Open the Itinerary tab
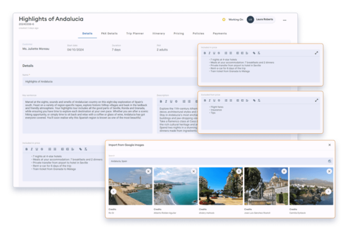 158,33
